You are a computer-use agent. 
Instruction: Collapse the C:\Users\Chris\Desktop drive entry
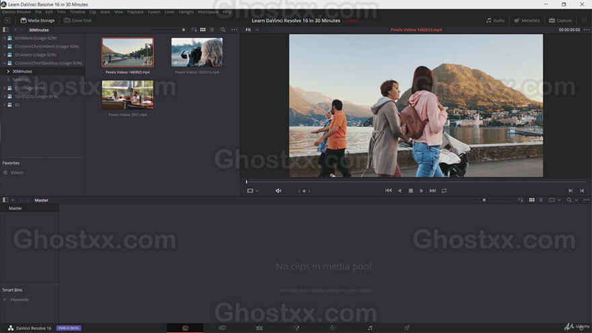(x=5, y=63)
